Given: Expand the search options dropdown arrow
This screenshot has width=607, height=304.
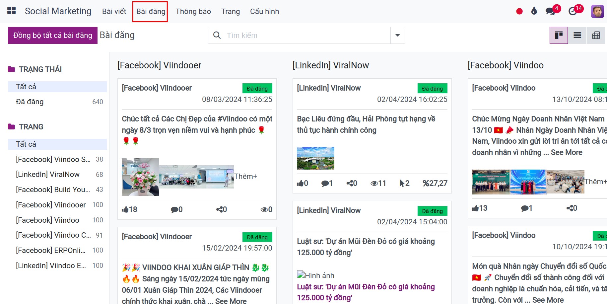Looking at the screenshot, I should (x=397, y=35).
